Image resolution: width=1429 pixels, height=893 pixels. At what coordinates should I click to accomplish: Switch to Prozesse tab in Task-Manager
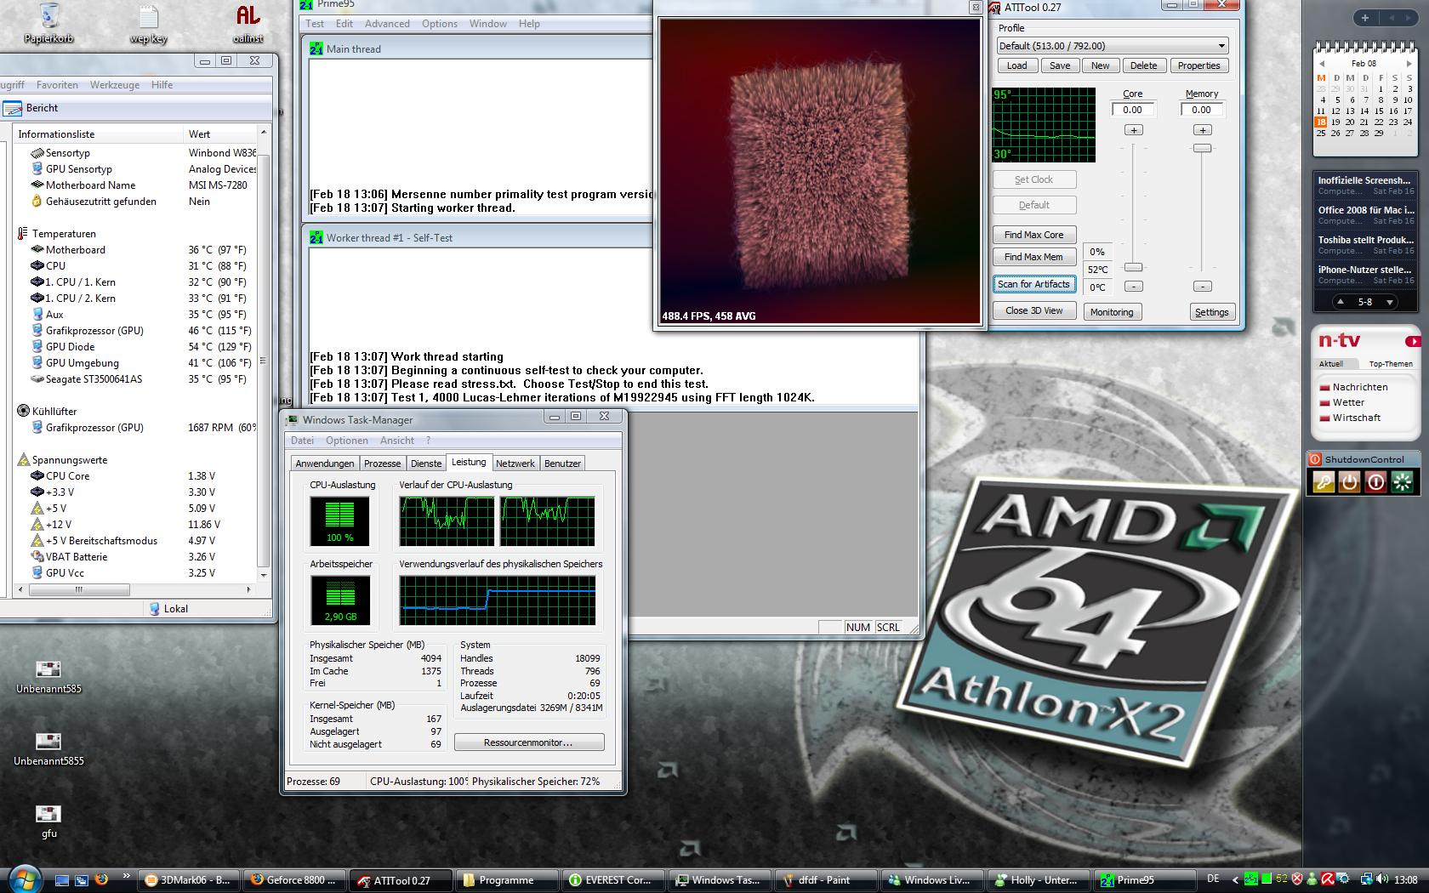(382, 464)
